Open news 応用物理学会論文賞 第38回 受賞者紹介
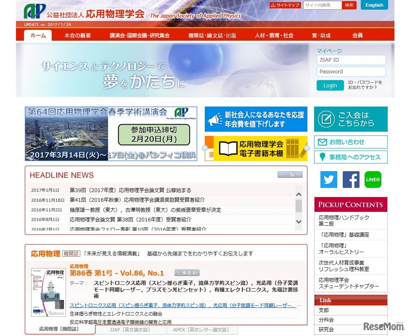Screen dimensions: 410x336 pos(130,219)
